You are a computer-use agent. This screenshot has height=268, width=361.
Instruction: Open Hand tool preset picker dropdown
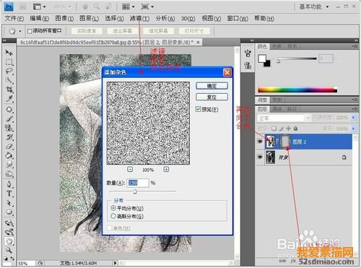(20, 31)
